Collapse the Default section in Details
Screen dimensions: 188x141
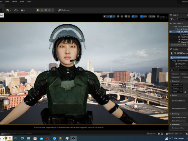click(171, 95)
